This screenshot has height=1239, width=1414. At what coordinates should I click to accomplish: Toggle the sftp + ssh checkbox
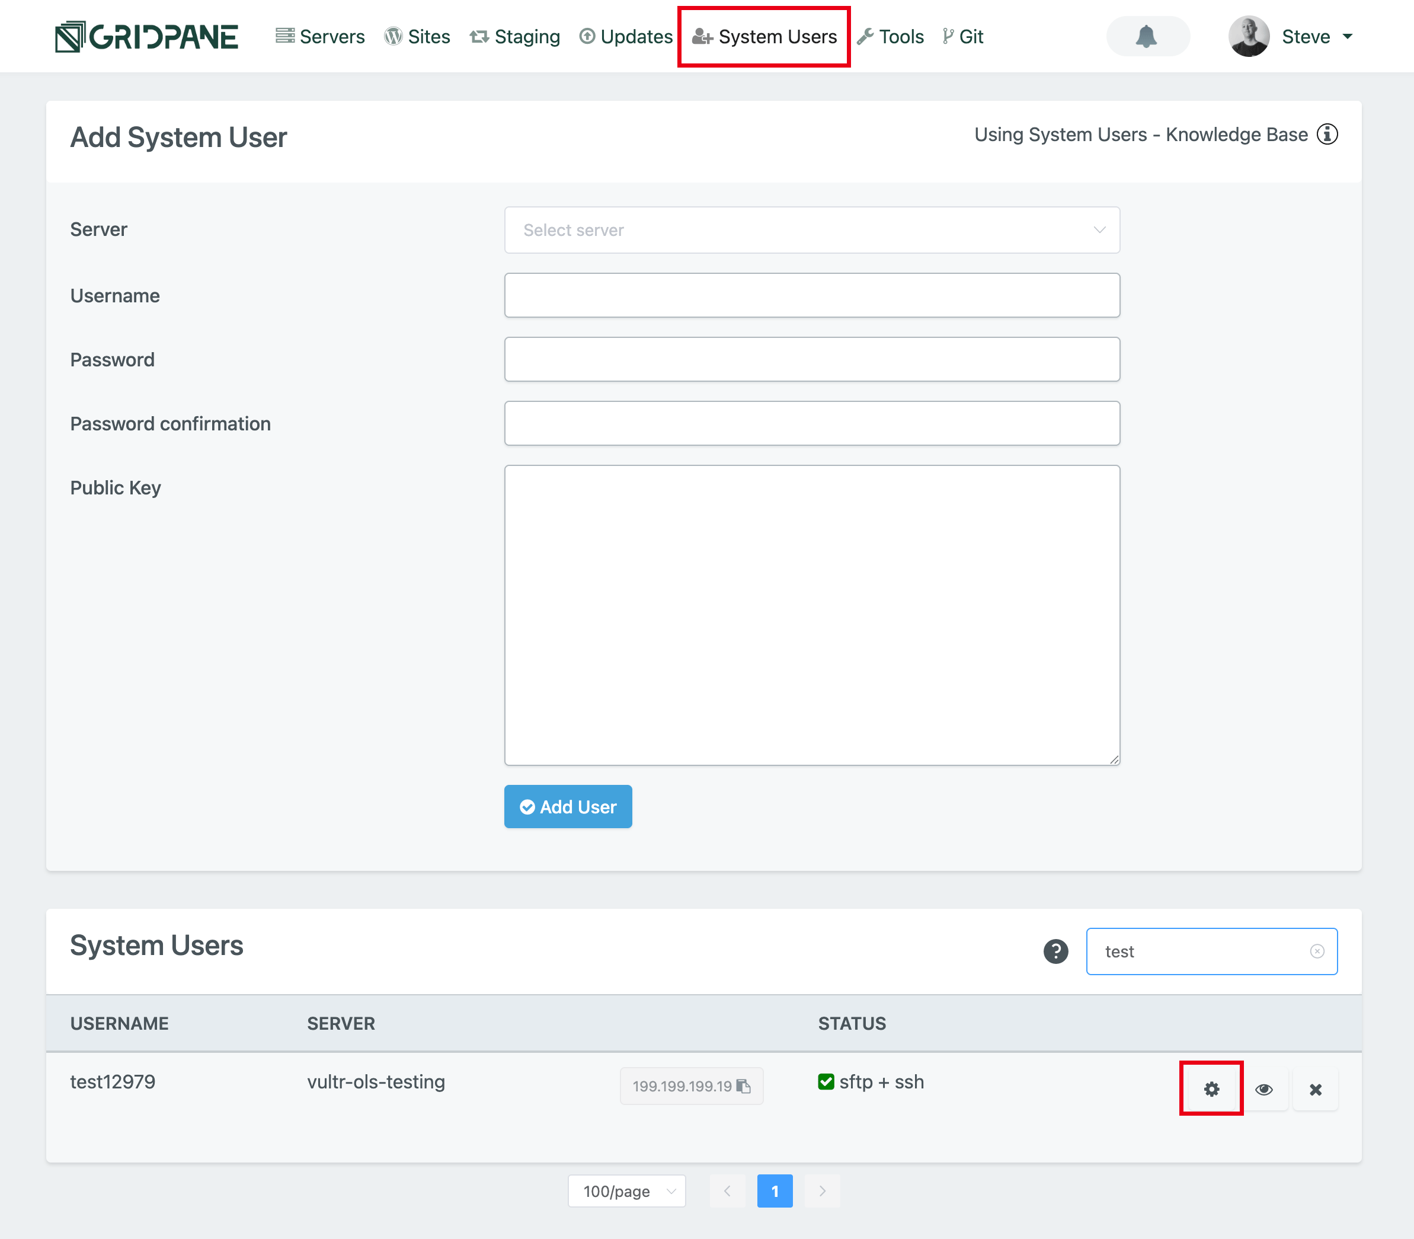(826, 1082)
